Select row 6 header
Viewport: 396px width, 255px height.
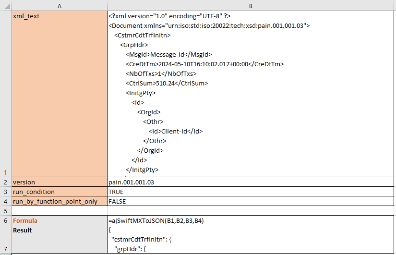point(5,220)
